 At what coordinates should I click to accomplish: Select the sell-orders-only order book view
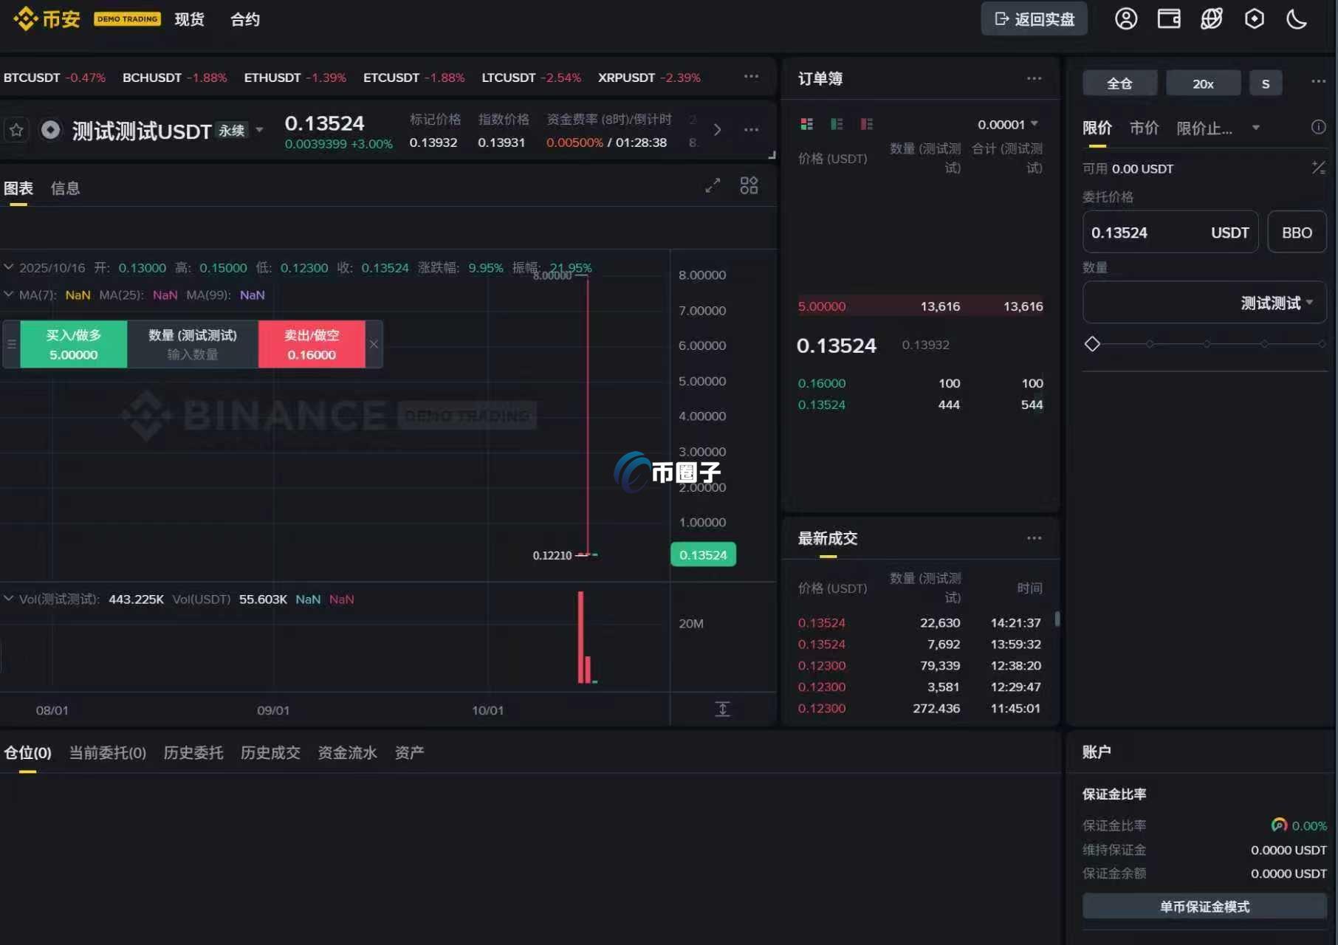[x=867, y=124]
